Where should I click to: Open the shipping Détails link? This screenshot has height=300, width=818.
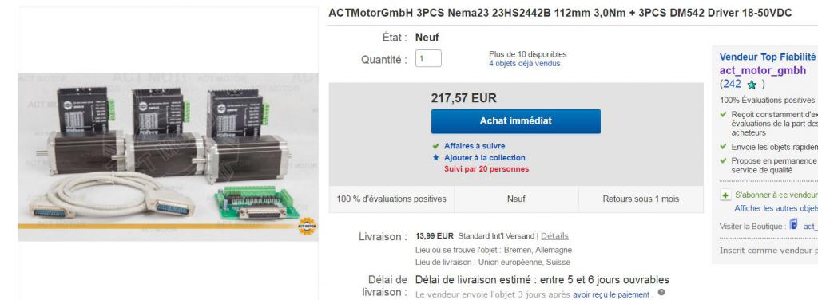click(x=554, y=236)
